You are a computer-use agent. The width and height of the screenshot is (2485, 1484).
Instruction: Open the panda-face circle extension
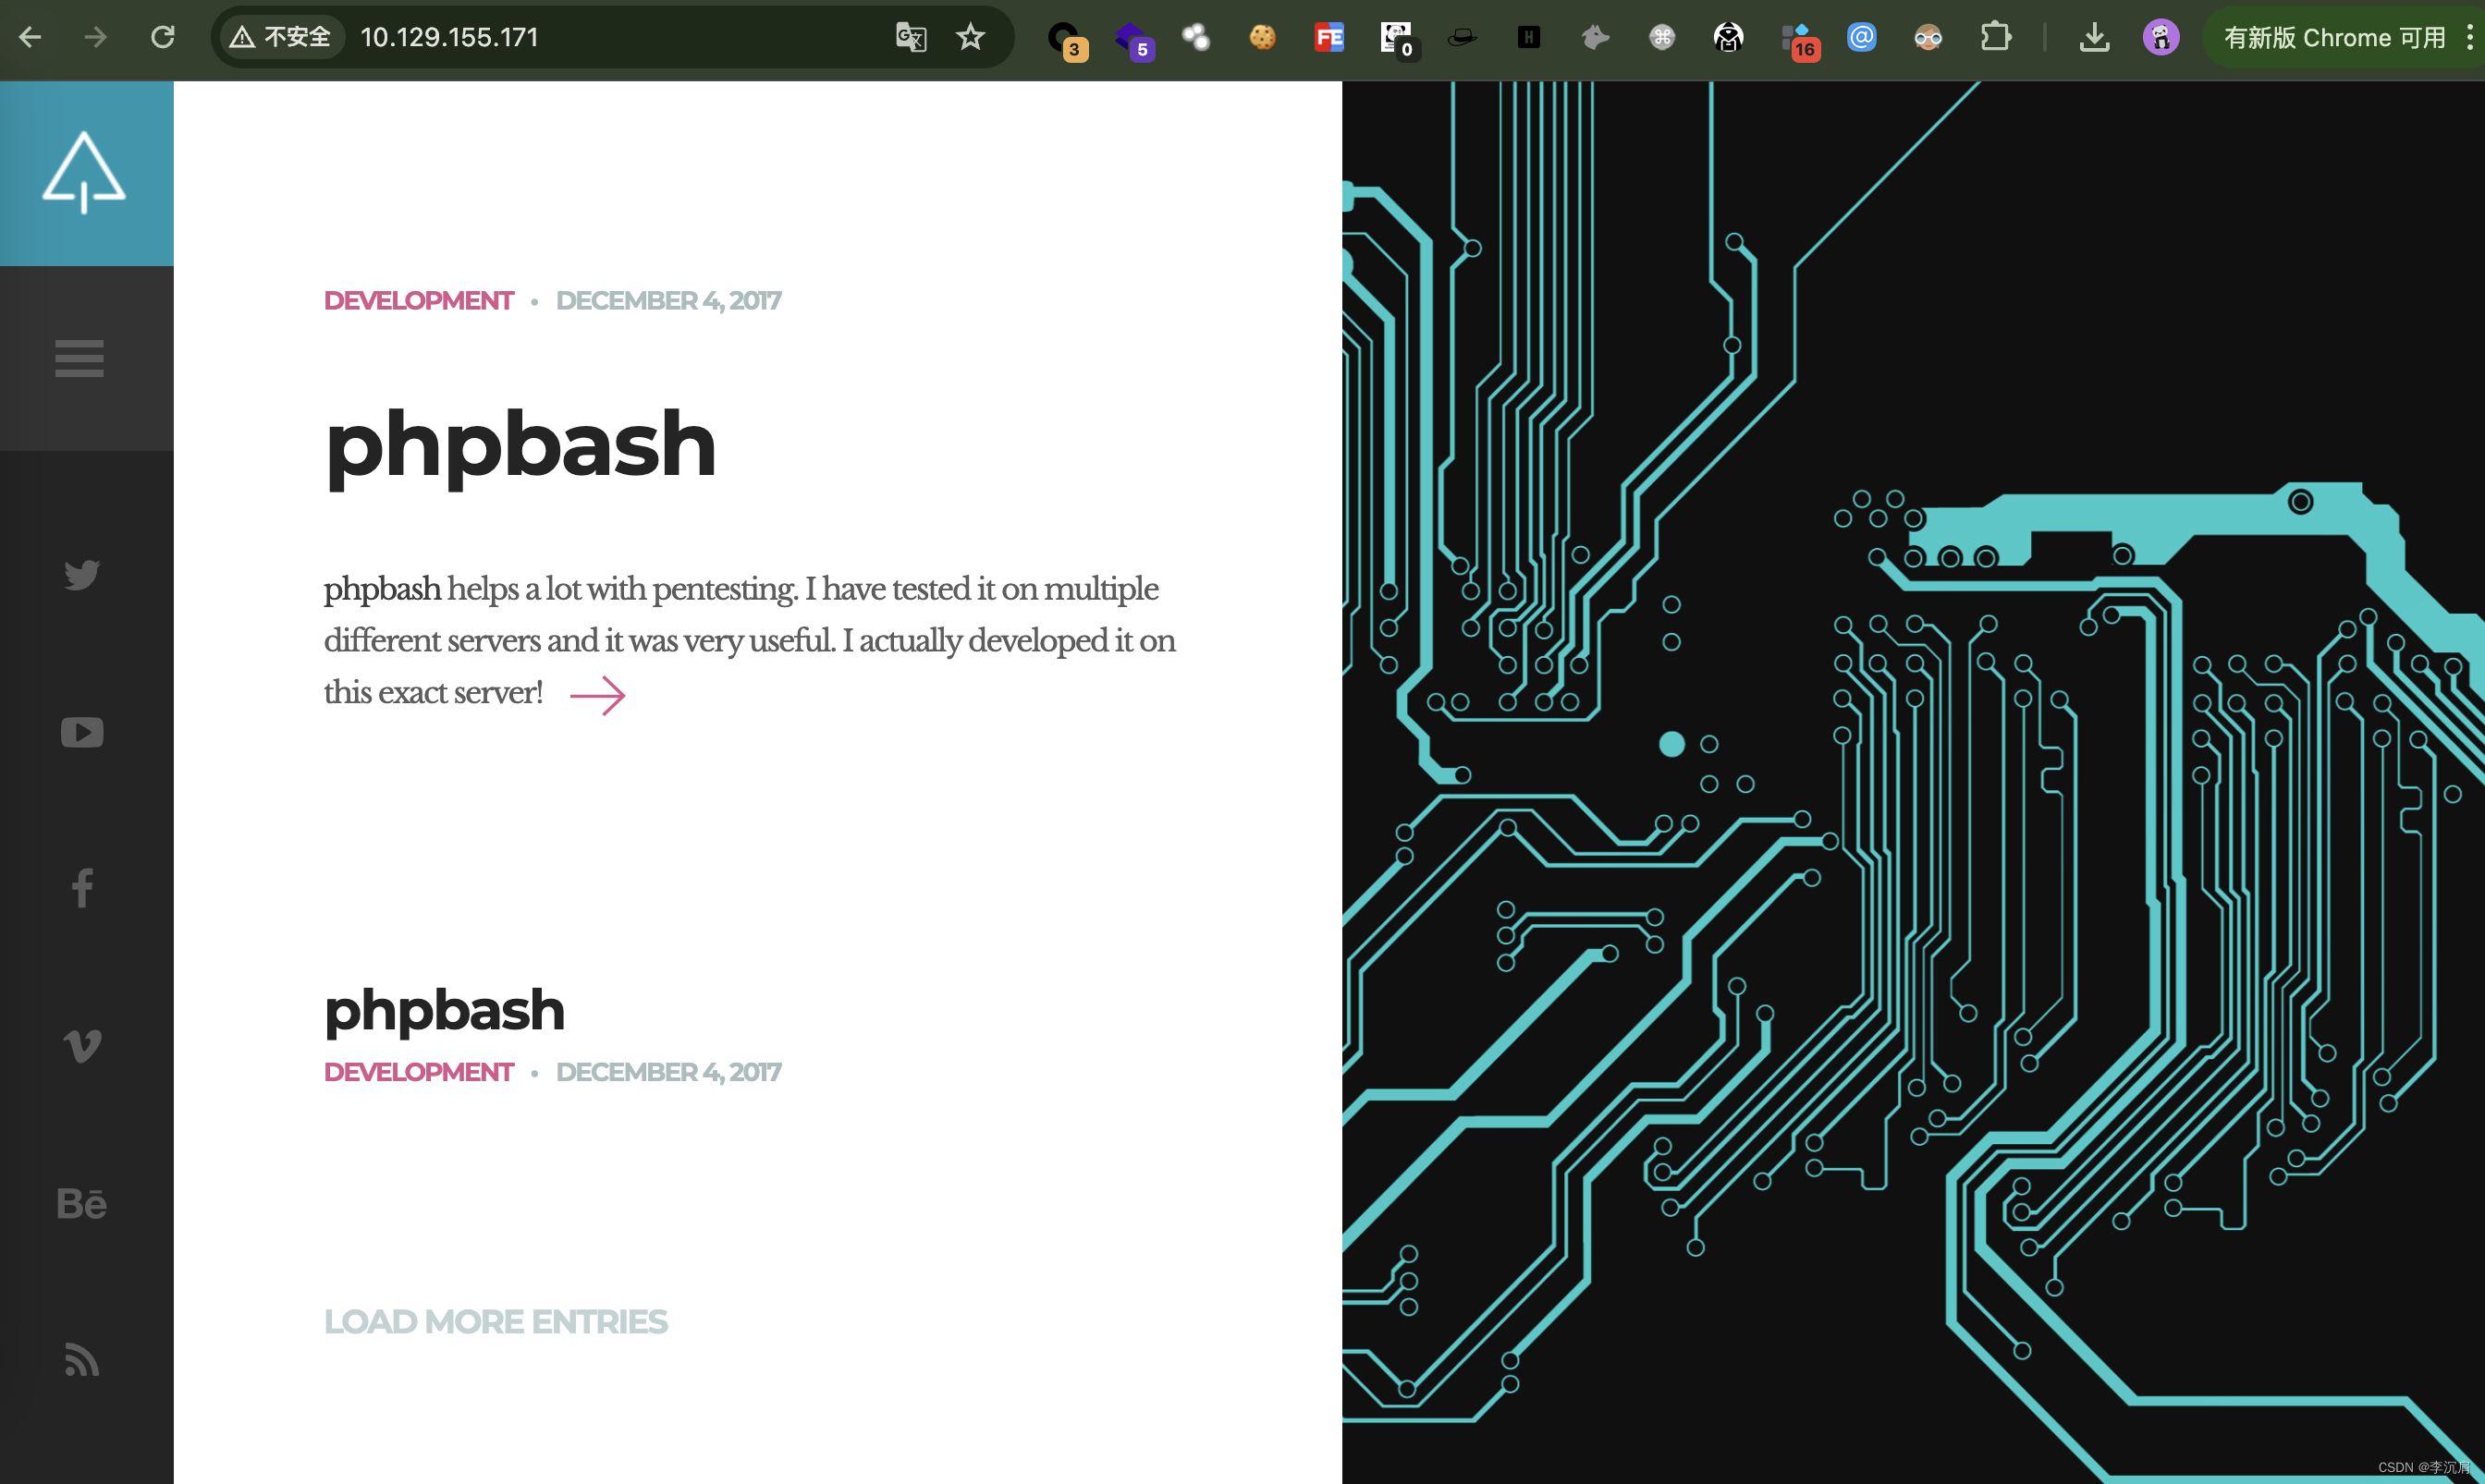pyautogui.click(x=1728, y=38)
